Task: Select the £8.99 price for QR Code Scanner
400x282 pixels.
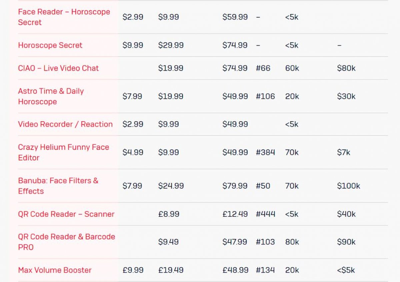Action: [169, 214]
